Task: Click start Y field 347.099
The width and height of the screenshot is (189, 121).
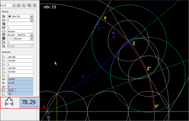Action: coord(20,61)
